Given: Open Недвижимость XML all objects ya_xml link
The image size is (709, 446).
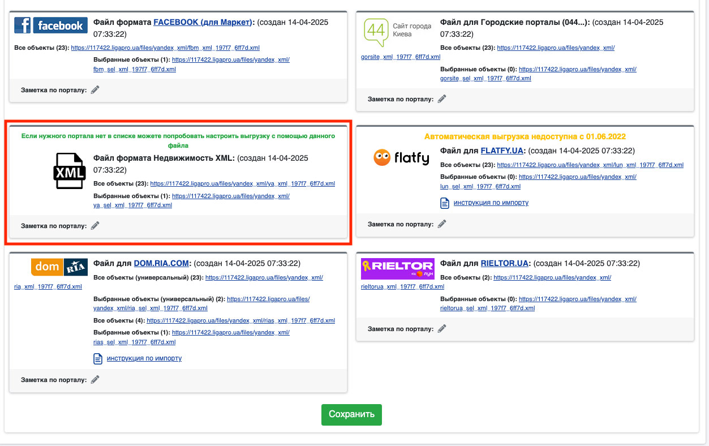Looking at the screenshot, I should (x=242, y=183).
